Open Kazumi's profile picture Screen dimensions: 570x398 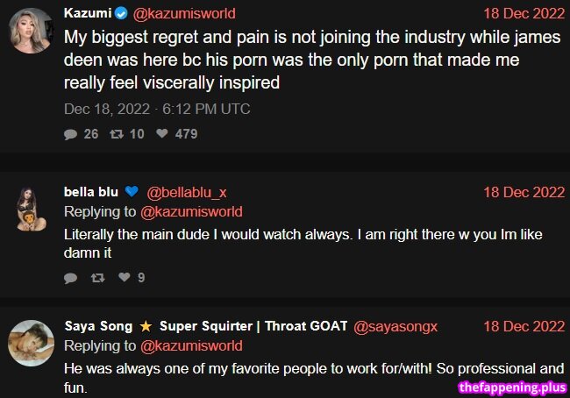[31, 31]
